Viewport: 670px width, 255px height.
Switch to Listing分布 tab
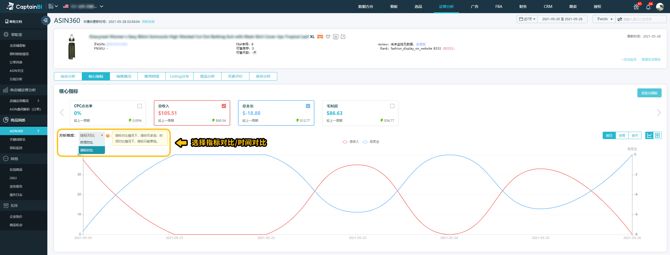tap(179, 76)
